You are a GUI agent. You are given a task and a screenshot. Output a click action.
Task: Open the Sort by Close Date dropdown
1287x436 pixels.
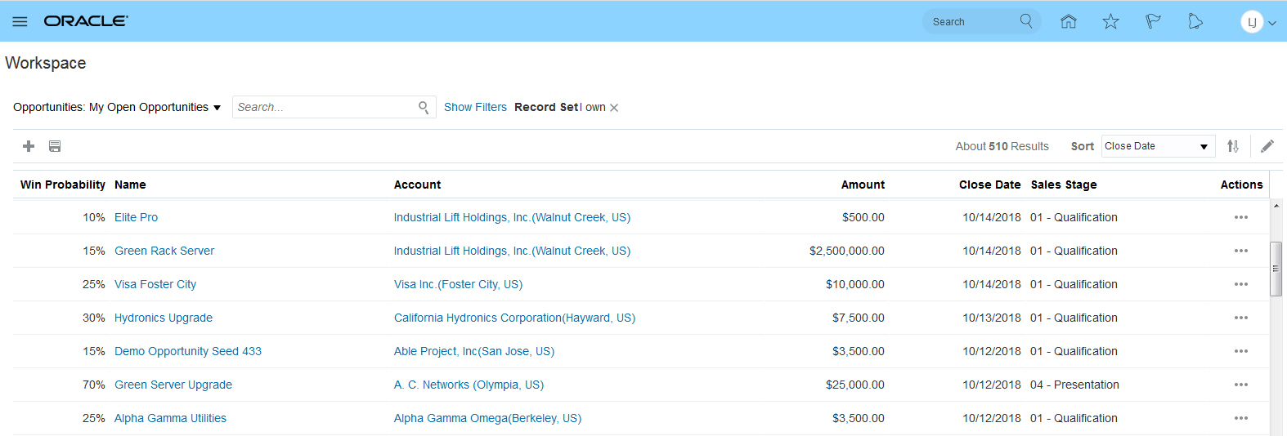1158,146
